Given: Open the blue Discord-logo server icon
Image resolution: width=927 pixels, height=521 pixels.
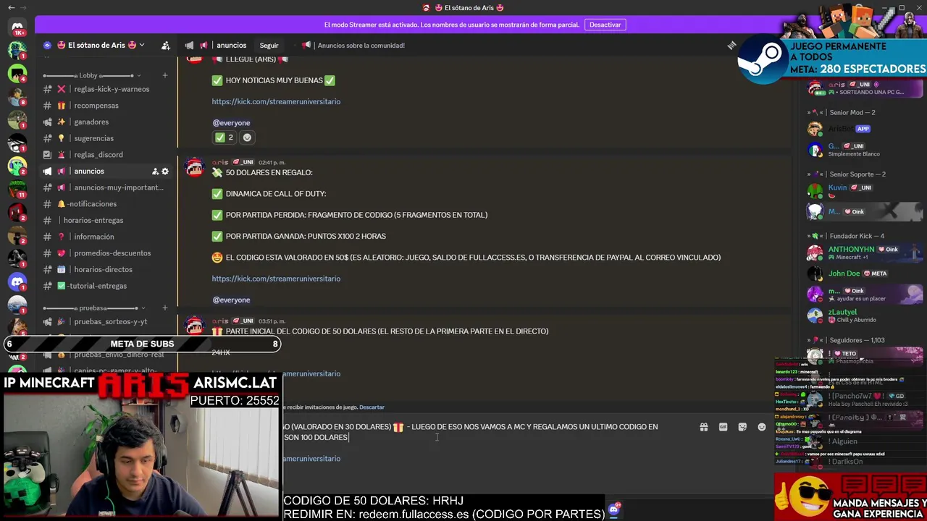Looking at the screenshot, I should (17, 281).
